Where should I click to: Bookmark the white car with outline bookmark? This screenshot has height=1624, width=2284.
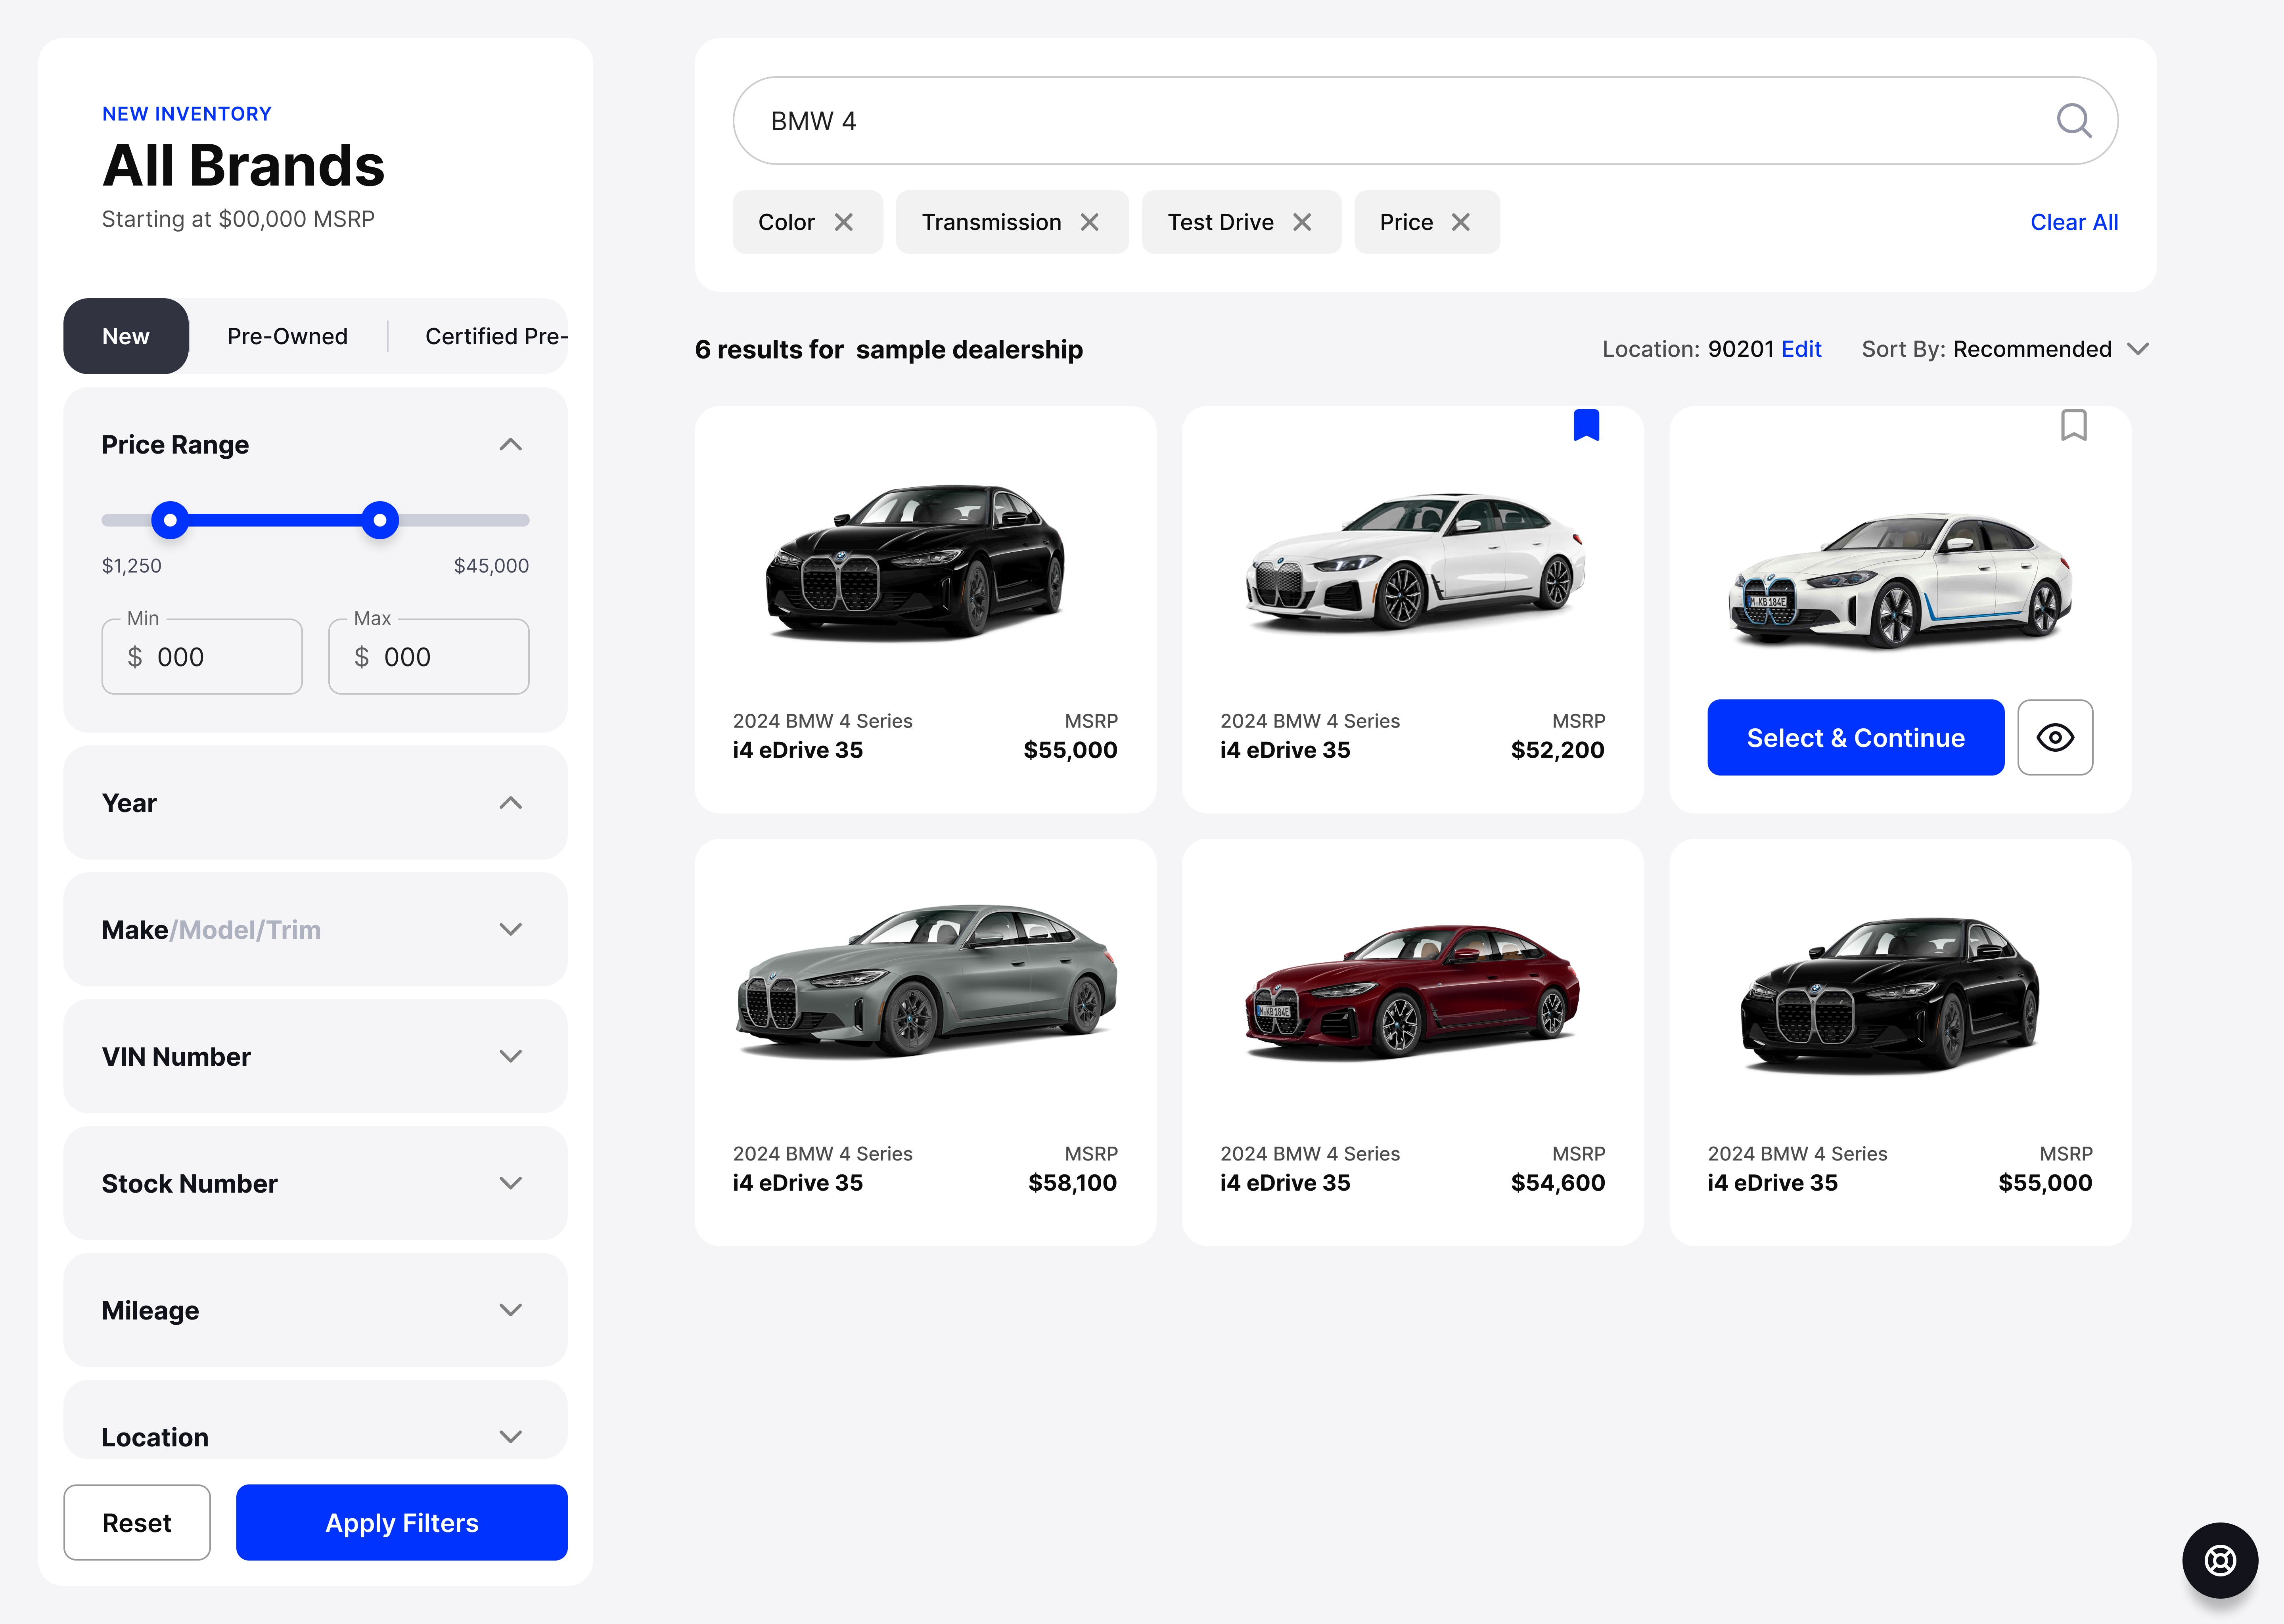tap(2073, 425)
